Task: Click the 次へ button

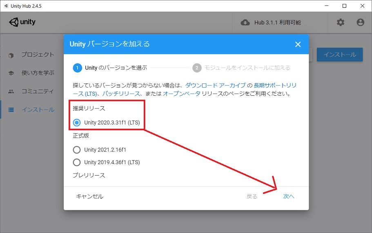Action: 288,196
